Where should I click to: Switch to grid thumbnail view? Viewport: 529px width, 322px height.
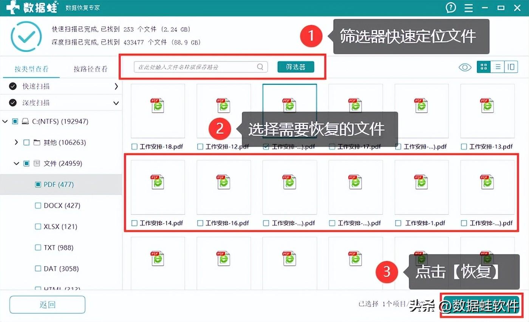[484, 67]
